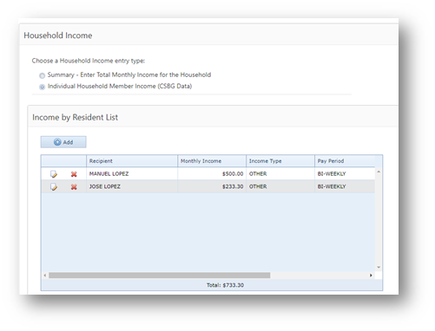This screenshot has height=331, width=435.
Task: Click the $233.30 monthly income value
Action: tap(233, 186)
